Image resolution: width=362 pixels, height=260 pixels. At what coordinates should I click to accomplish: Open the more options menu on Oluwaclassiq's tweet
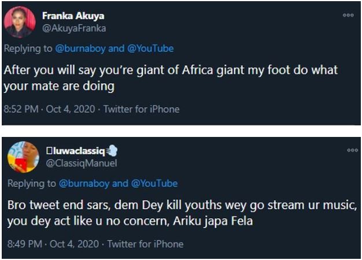(352, 150)
